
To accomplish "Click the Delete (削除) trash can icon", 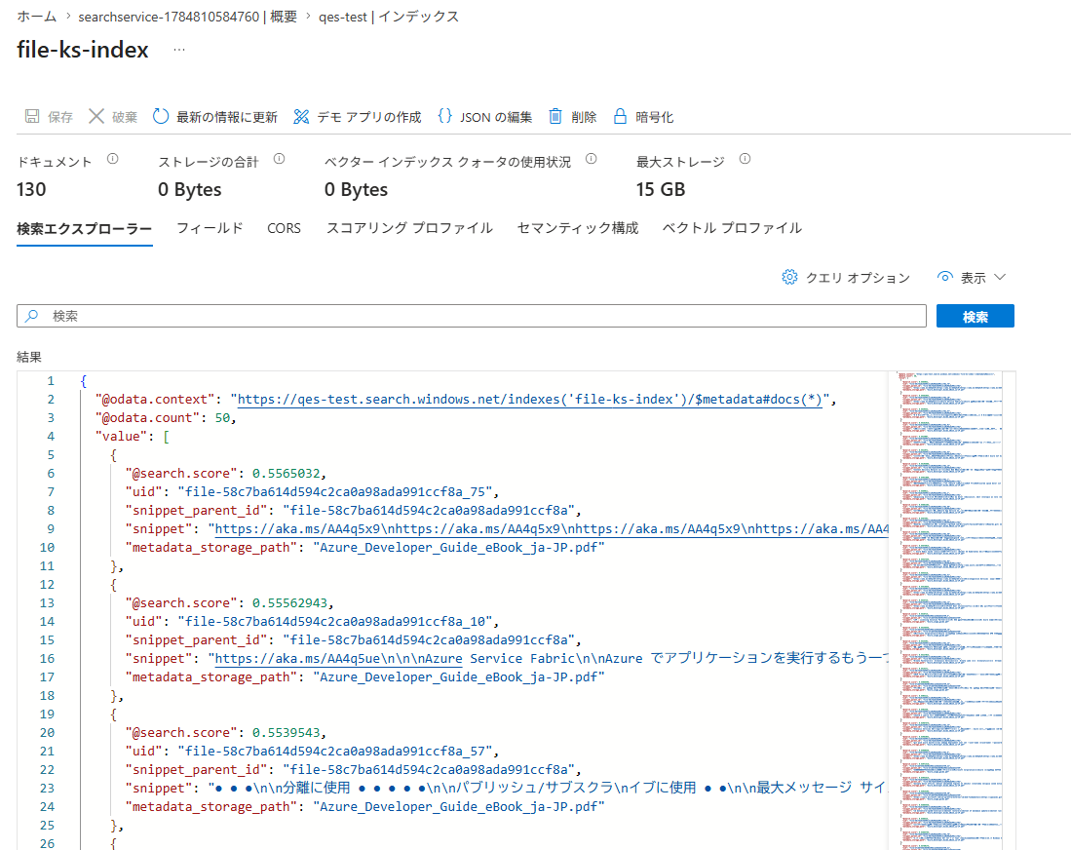I will (x=555, y=116).
